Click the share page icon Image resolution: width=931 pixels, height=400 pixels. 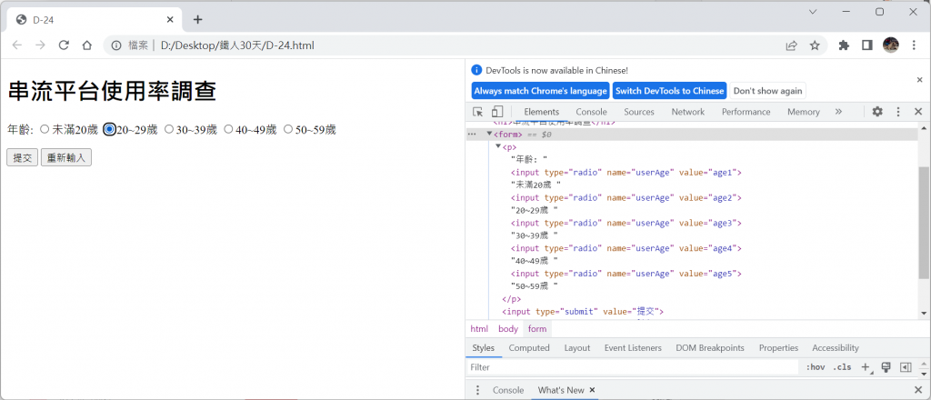(792, 45)
